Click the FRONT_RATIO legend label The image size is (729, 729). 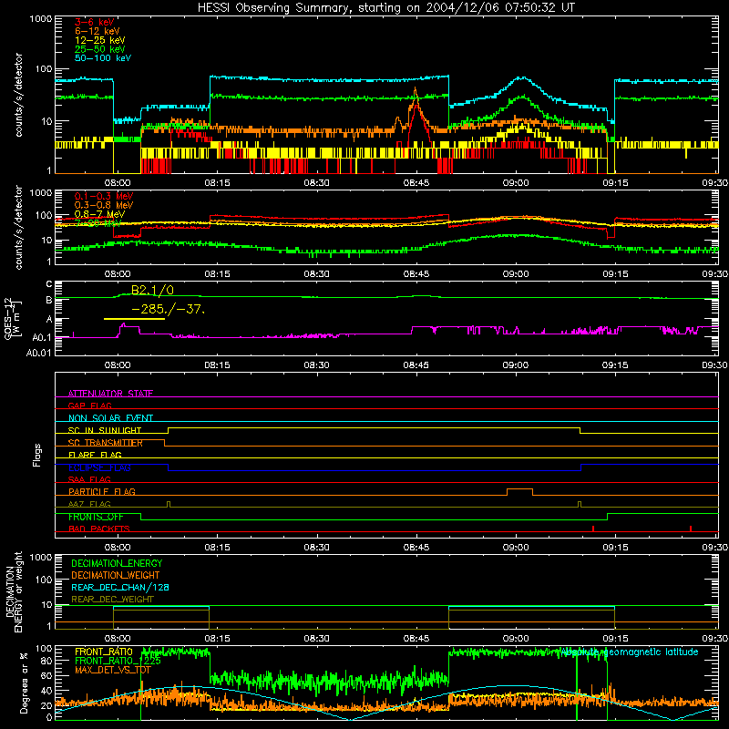click(x=104, y=652)
